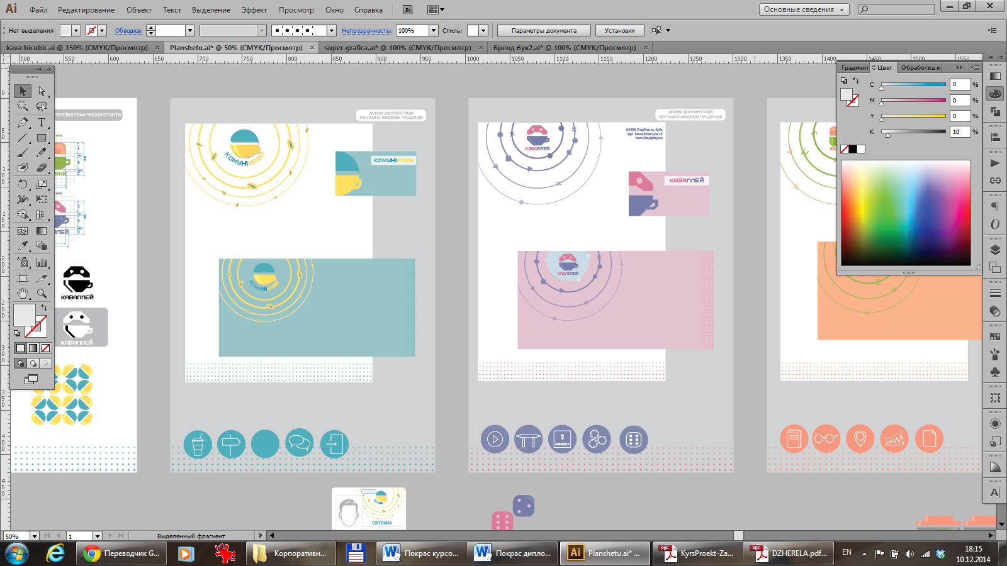
Task: Pick the Magic Wand tool
Action: [23, 106]
